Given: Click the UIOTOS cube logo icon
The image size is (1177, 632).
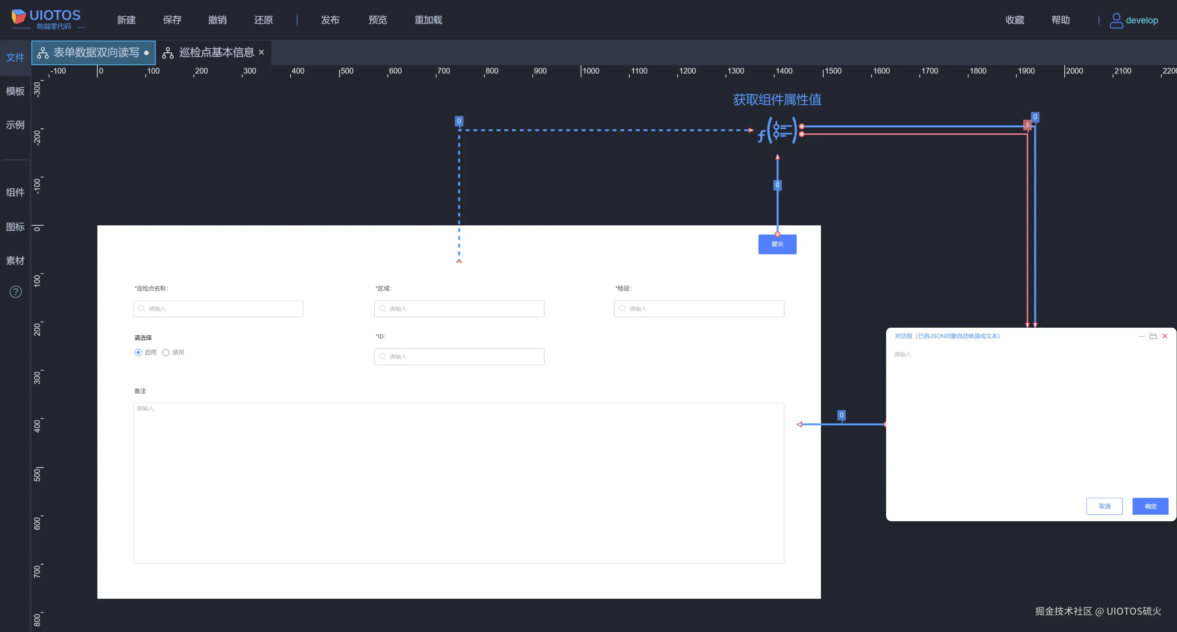Looking at the screenshot, I should pos(19,17).
